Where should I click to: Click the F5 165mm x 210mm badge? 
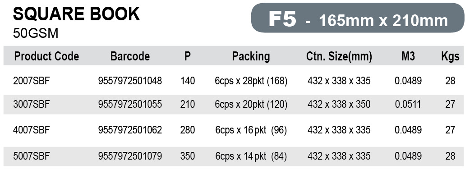(358, 18)
